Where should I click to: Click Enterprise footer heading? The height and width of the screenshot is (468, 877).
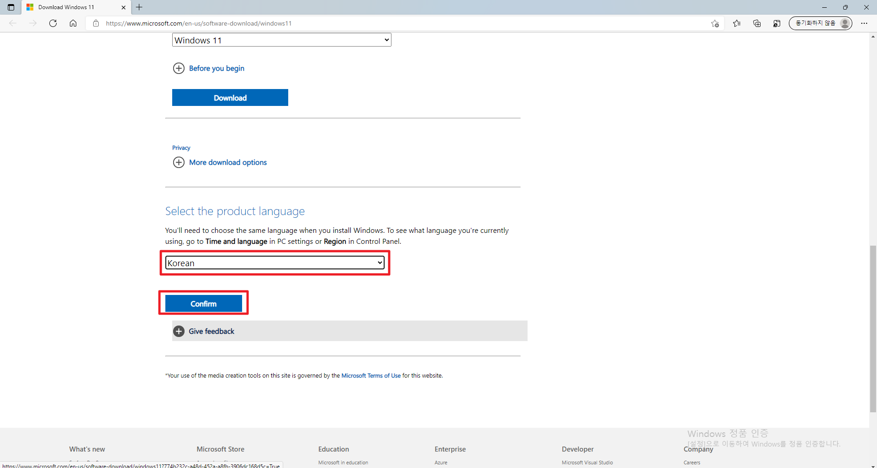click(450, 449)
